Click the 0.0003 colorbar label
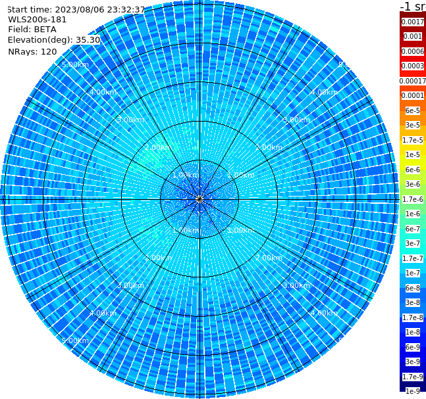 point(413,66)
